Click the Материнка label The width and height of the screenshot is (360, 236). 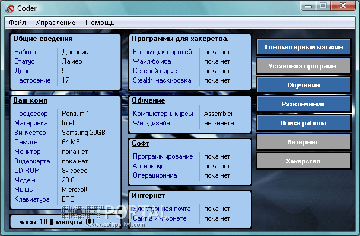(31, 123)
